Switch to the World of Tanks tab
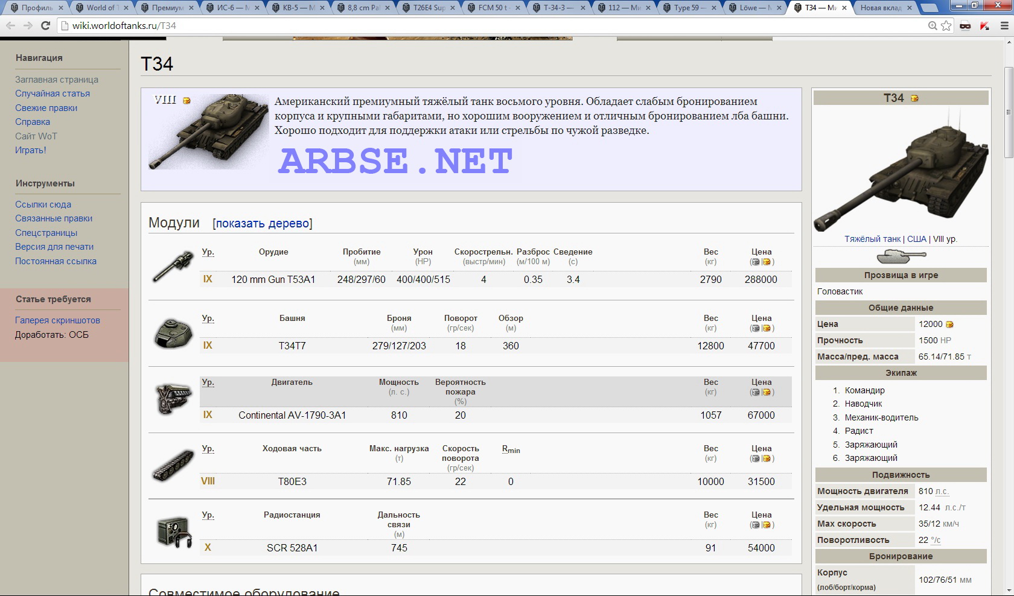1014x596 pixels. 101,8
